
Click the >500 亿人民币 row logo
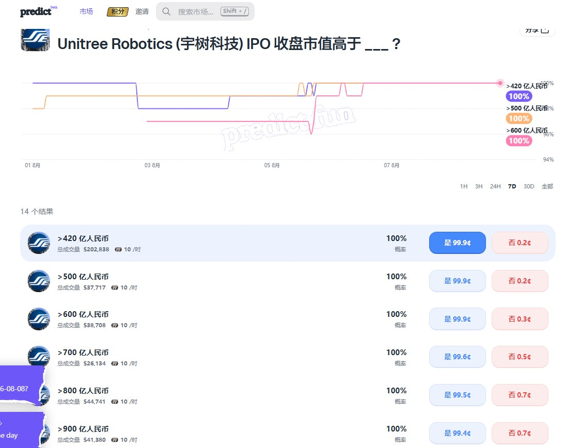(39, 281)
